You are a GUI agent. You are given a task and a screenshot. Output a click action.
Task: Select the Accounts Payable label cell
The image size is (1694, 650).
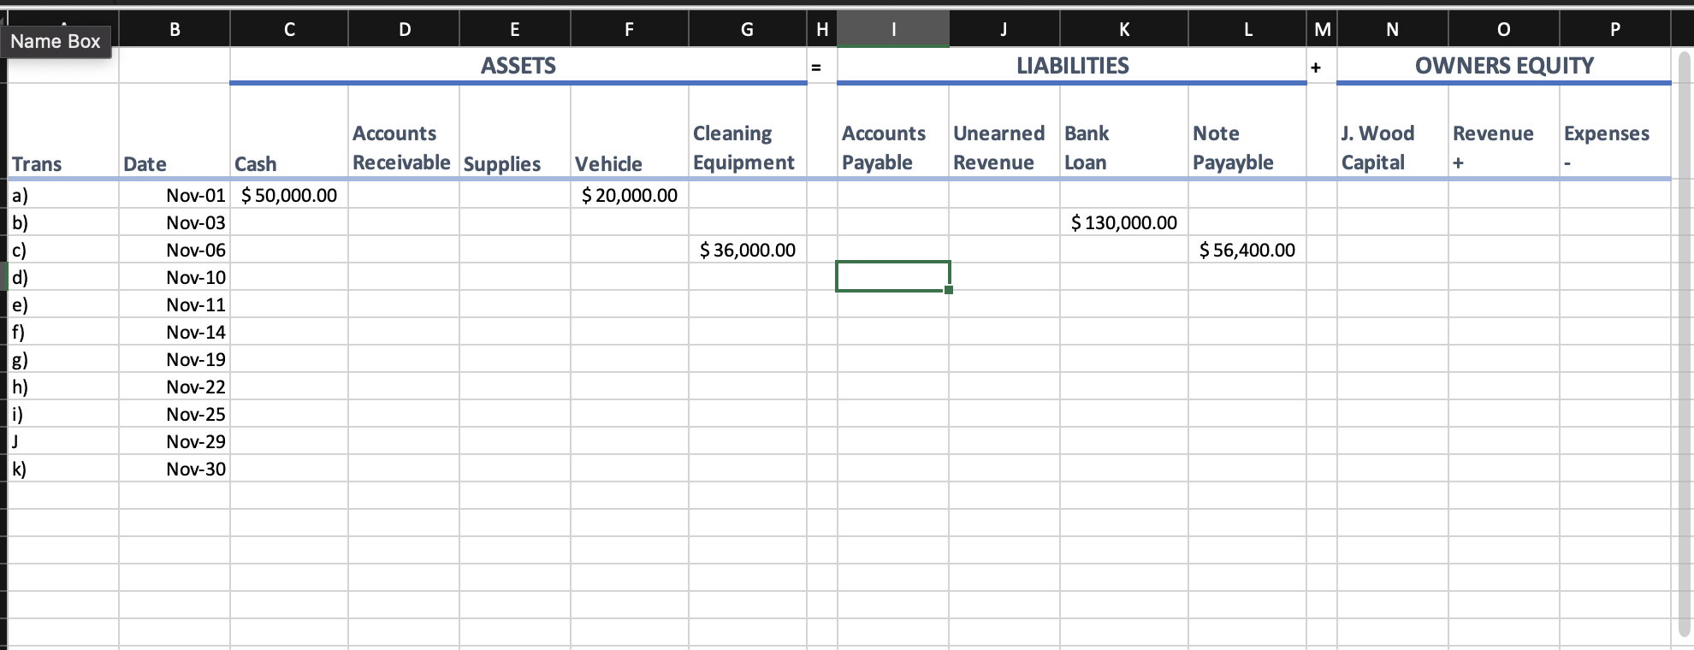tap(893, 132)
